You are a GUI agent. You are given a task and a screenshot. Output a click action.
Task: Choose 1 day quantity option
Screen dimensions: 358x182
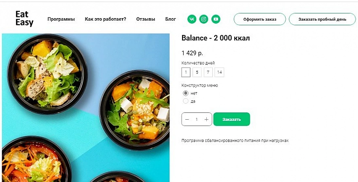pos(186,72)
